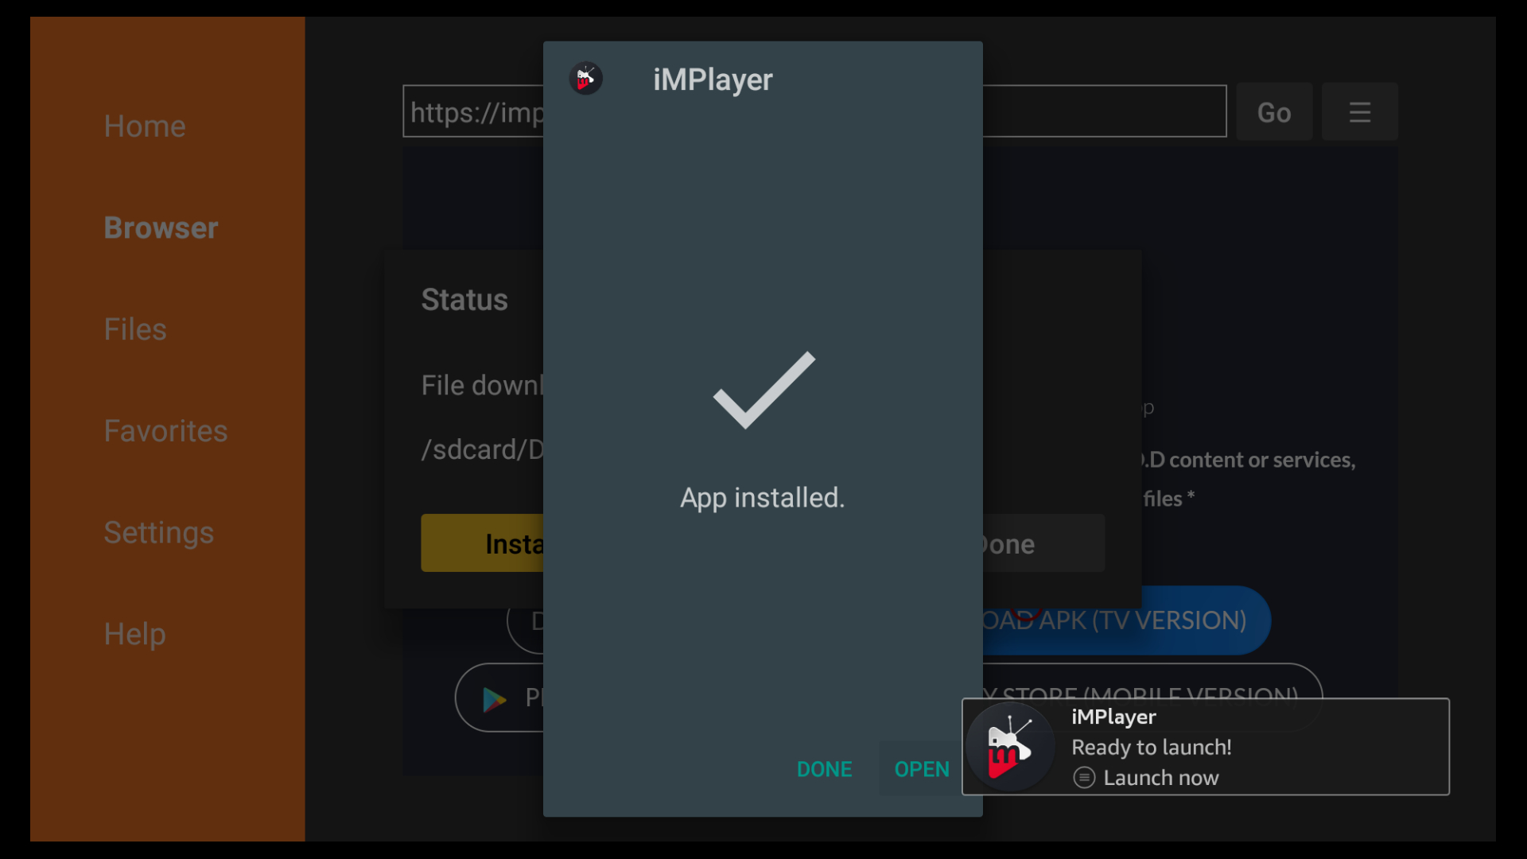The height and width of the screenshot is (859, 1527).
Task: Click the Status heading in download dialog
Action: click(464, 300)
